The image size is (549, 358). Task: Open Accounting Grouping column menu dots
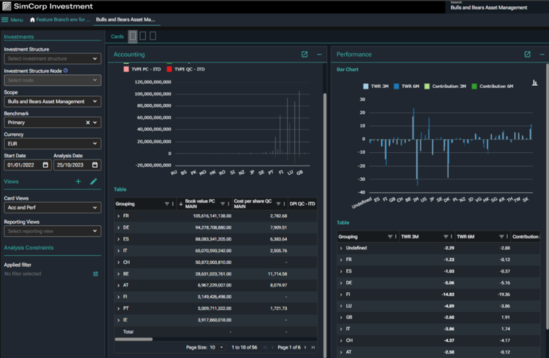click(x=173, y=204)
